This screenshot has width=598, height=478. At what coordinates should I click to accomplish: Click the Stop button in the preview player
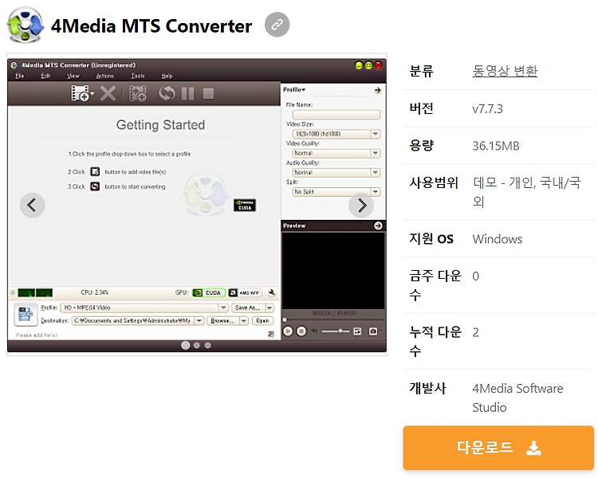click(x=301, y=331)
